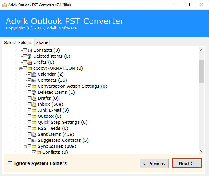Click the folder list scroll down arrow
This screenshot has height=176, width=209.
click(x=202, y=151)
